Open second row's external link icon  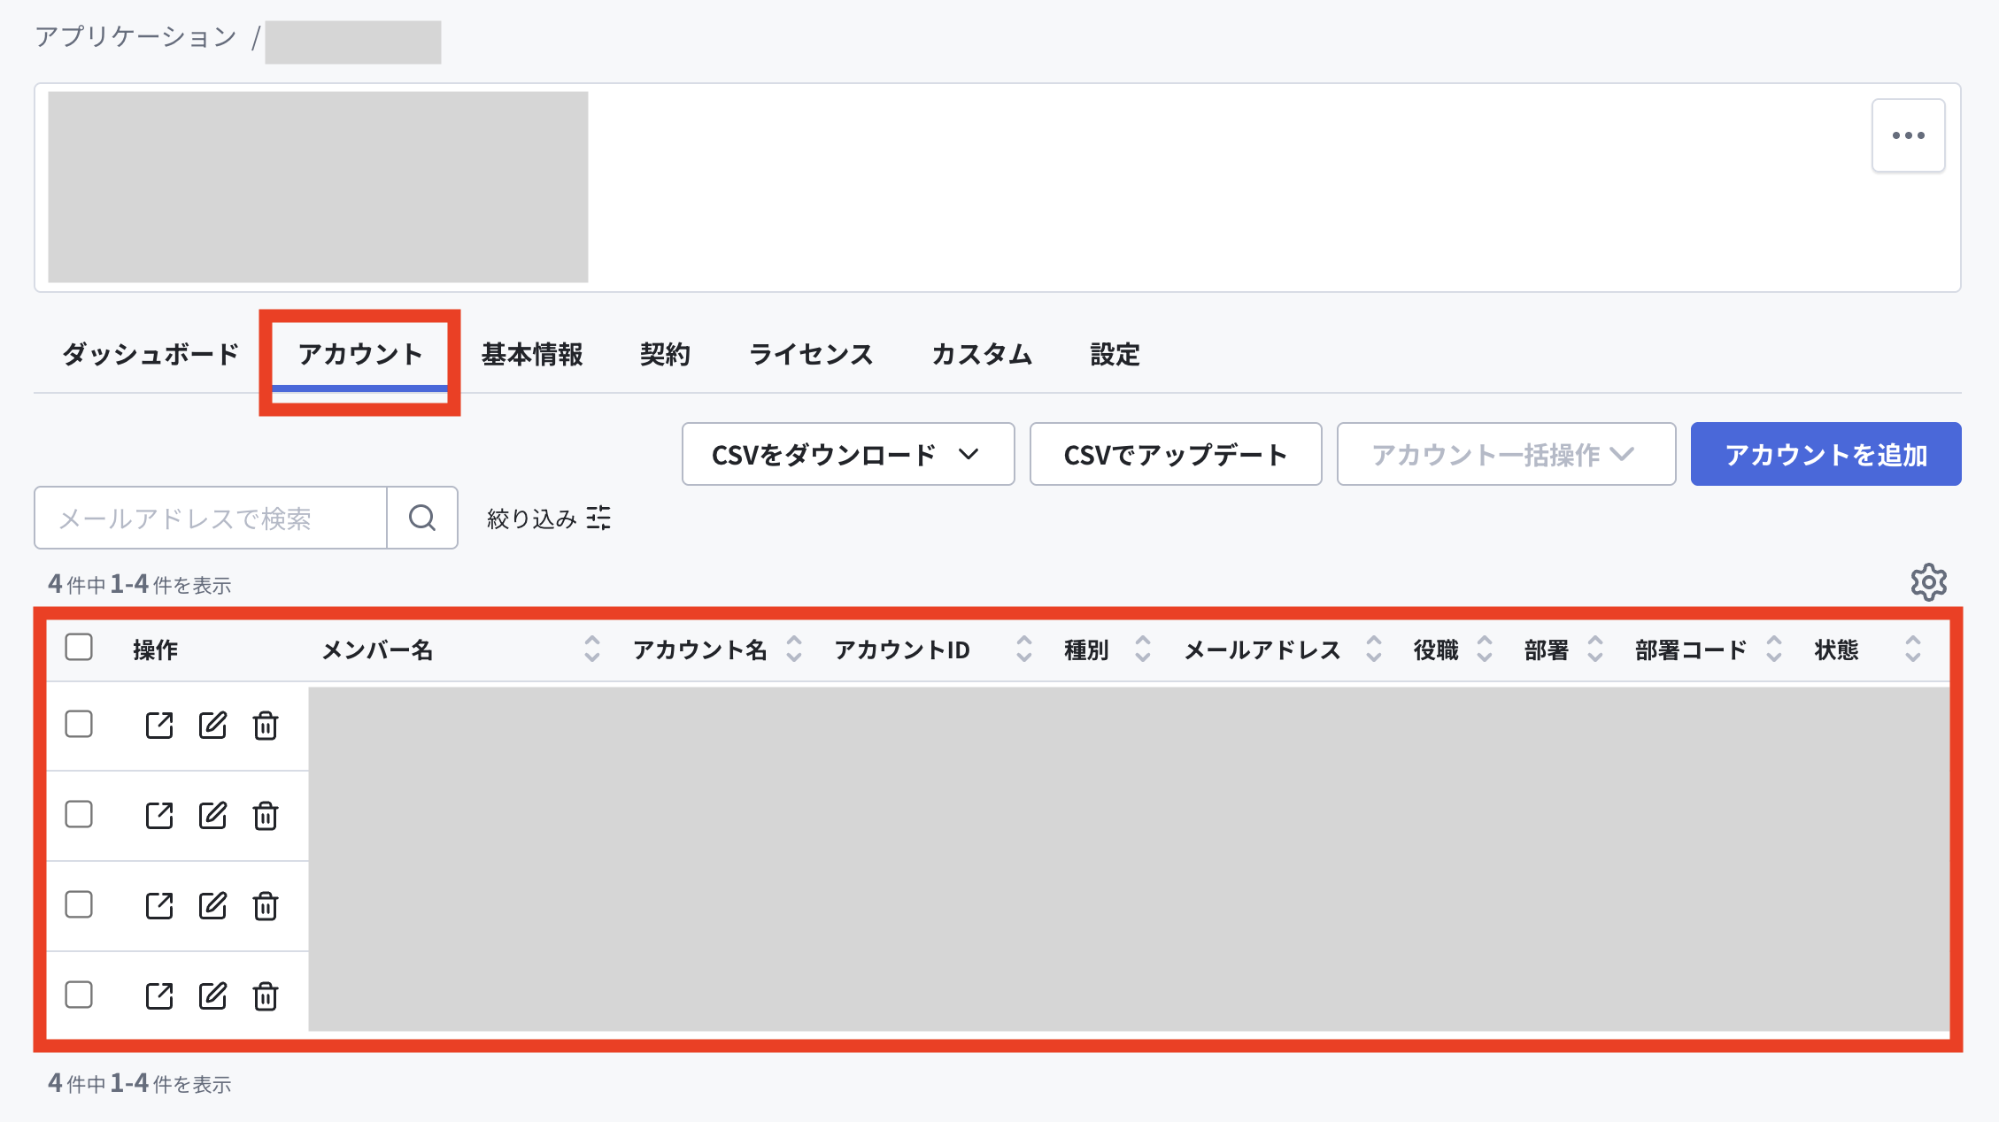point(159,816)
